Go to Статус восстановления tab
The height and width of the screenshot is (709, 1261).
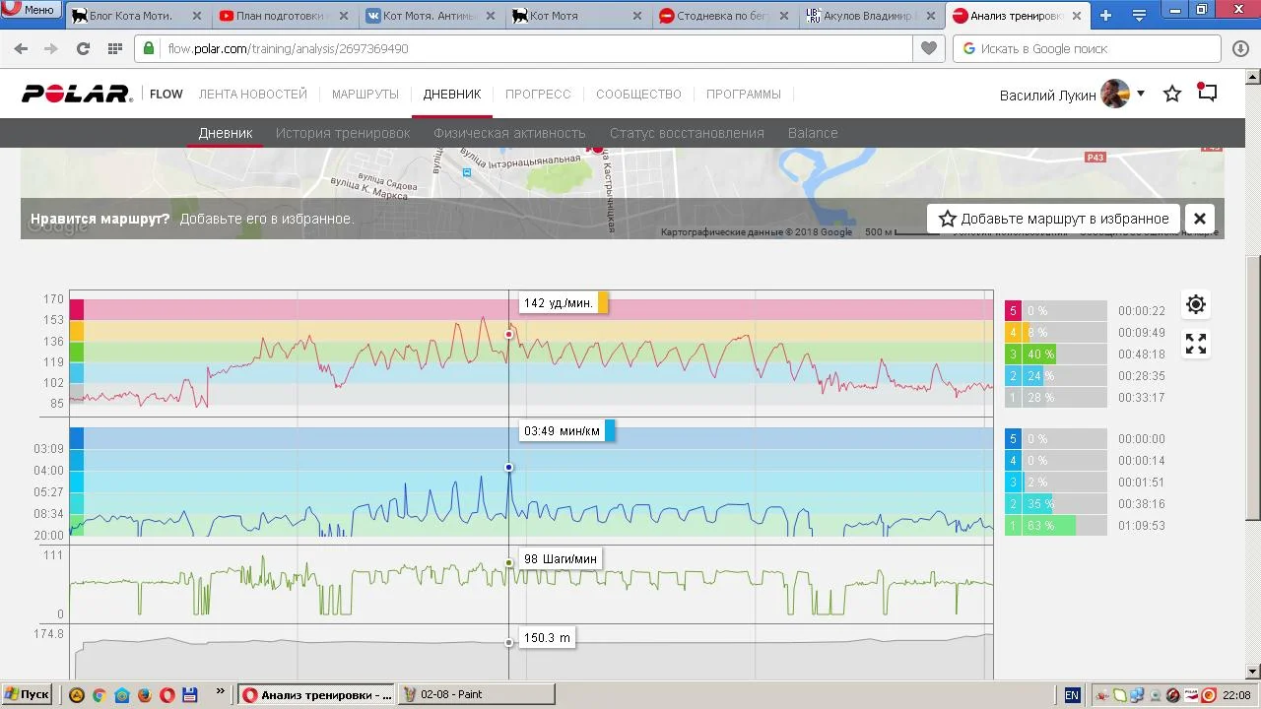point(687,133)
